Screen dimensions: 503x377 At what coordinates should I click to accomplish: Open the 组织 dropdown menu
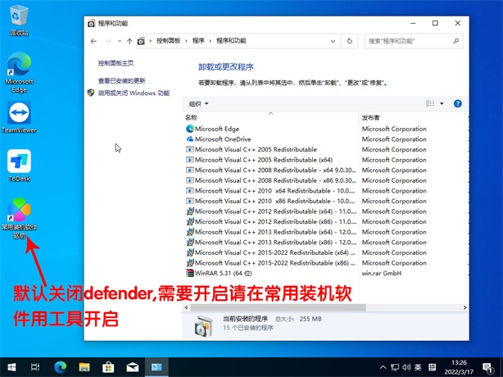point(198,103)
